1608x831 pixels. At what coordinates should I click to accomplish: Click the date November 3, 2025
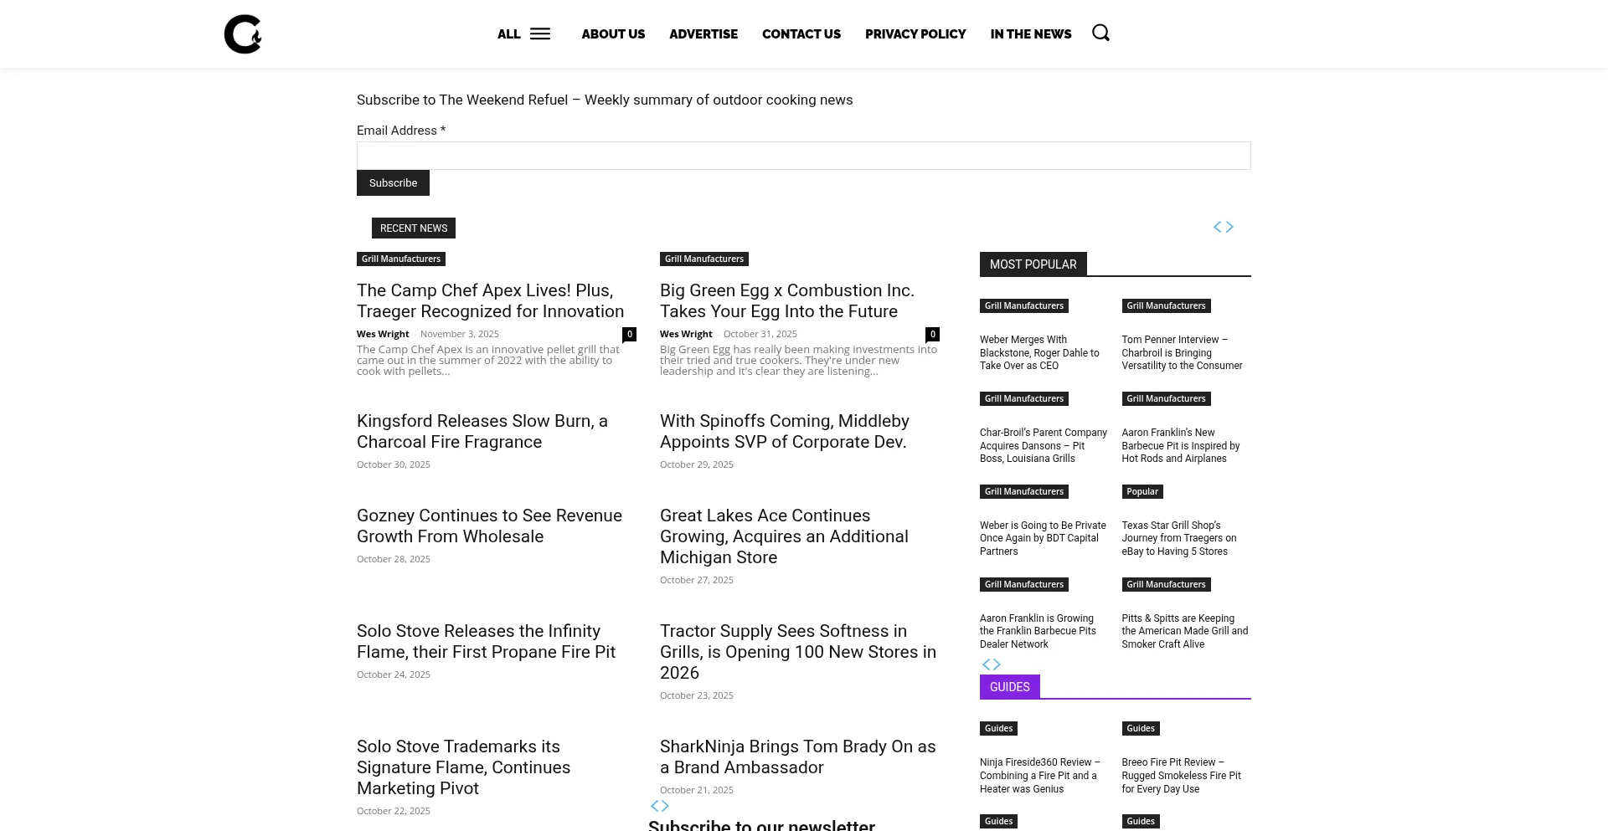coord(460,334)
